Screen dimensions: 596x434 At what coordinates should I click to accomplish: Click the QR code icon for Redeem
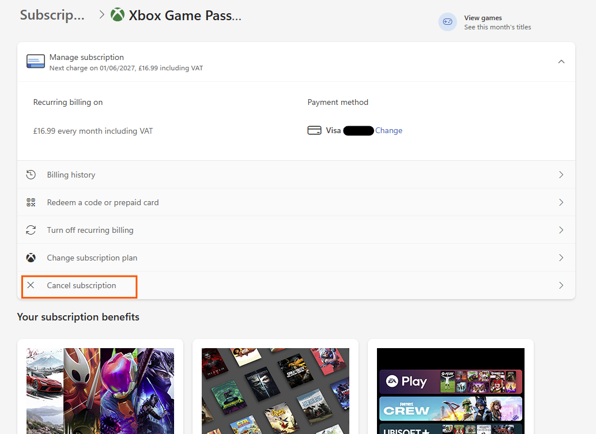click(x=31, y=202)
